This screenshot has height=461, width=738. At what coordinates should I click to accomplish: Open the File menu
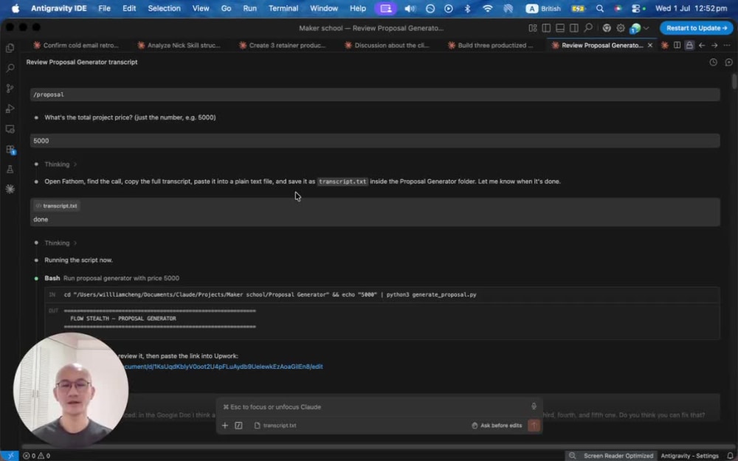[x=105, y=8]
